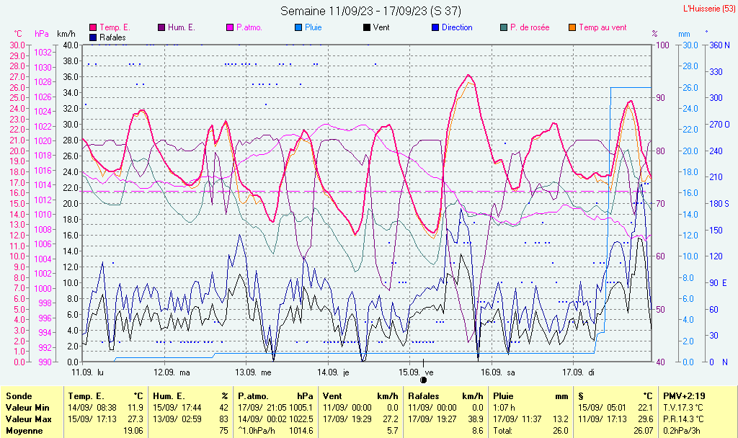Click the chart title 'Semaine 11/09/23 - 17/09/23 (S 37)'
Image resolution: width=738 pixels, height=438 pixels.
point(371,11)
